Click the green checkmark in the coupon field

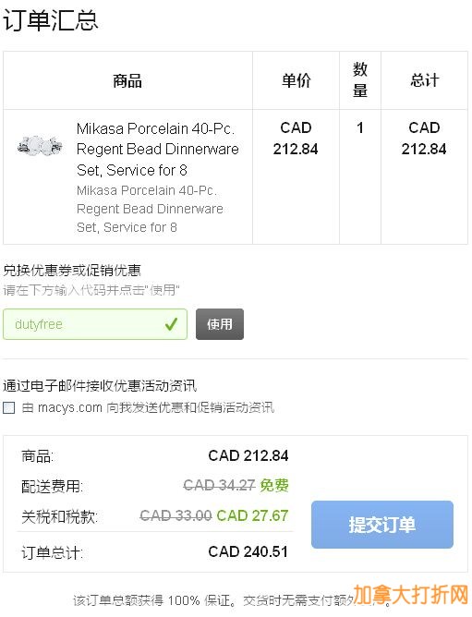pyautogui.click(x=171, y=324)
